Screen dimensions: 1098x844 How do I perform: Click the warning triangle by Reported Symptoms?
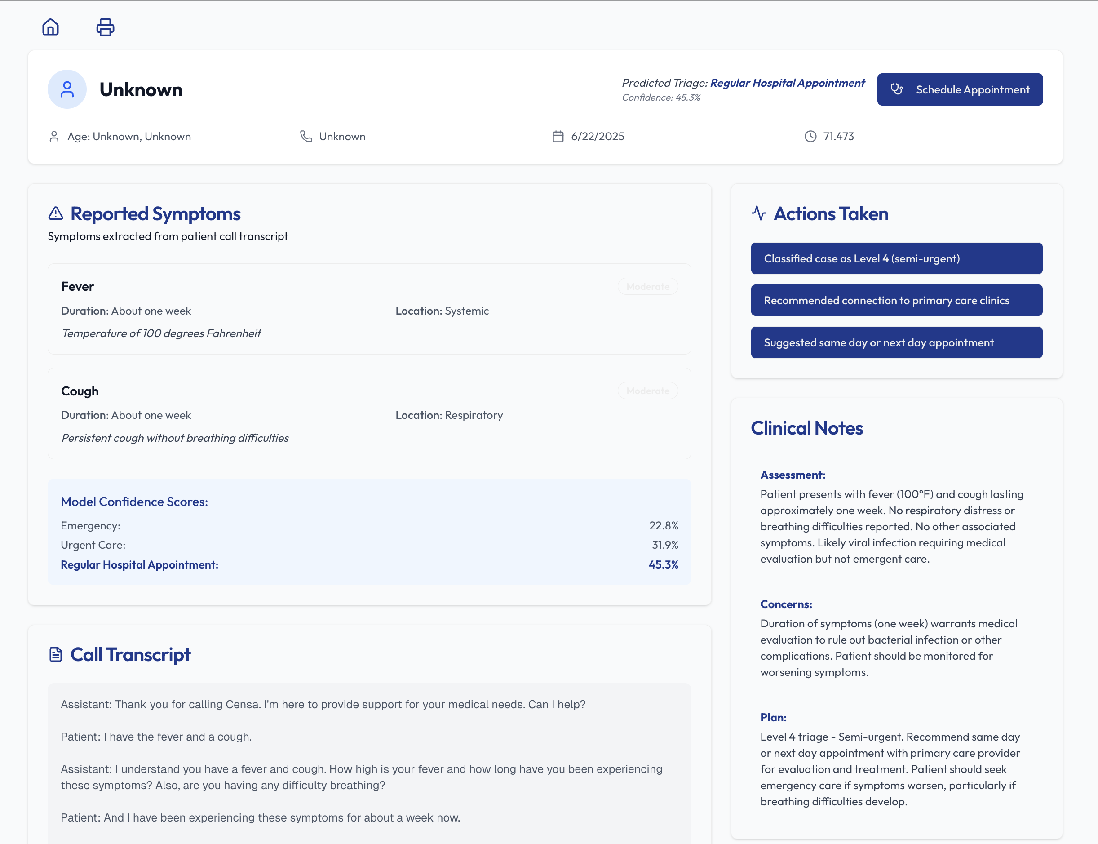pyautogui.click(x=56, y=213)
